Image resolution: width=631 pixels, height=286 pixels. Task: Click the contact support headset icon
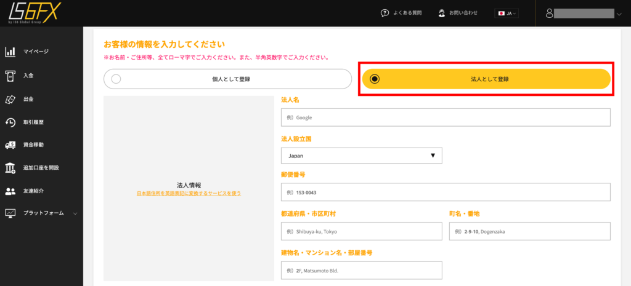coord(442,14)
